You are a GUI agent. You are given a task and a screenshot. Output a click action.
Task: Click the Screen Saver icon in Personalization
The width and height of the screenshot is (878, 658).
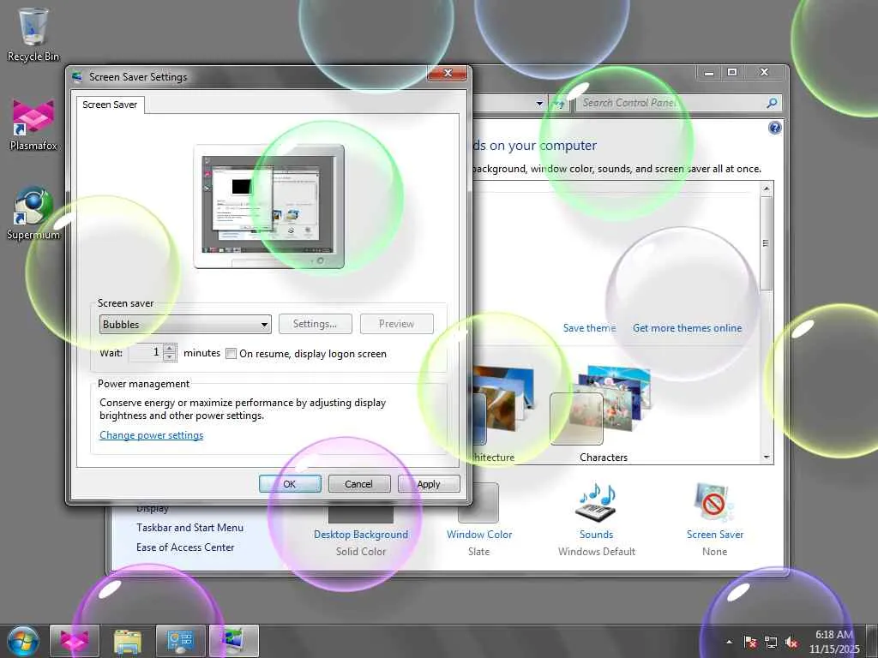714,502
